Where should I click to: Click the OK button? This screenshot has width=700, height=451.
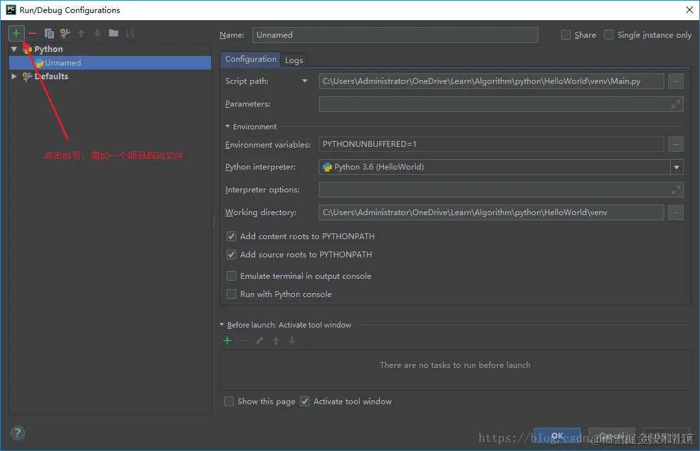pyautogui.click(x=556, y=435)
